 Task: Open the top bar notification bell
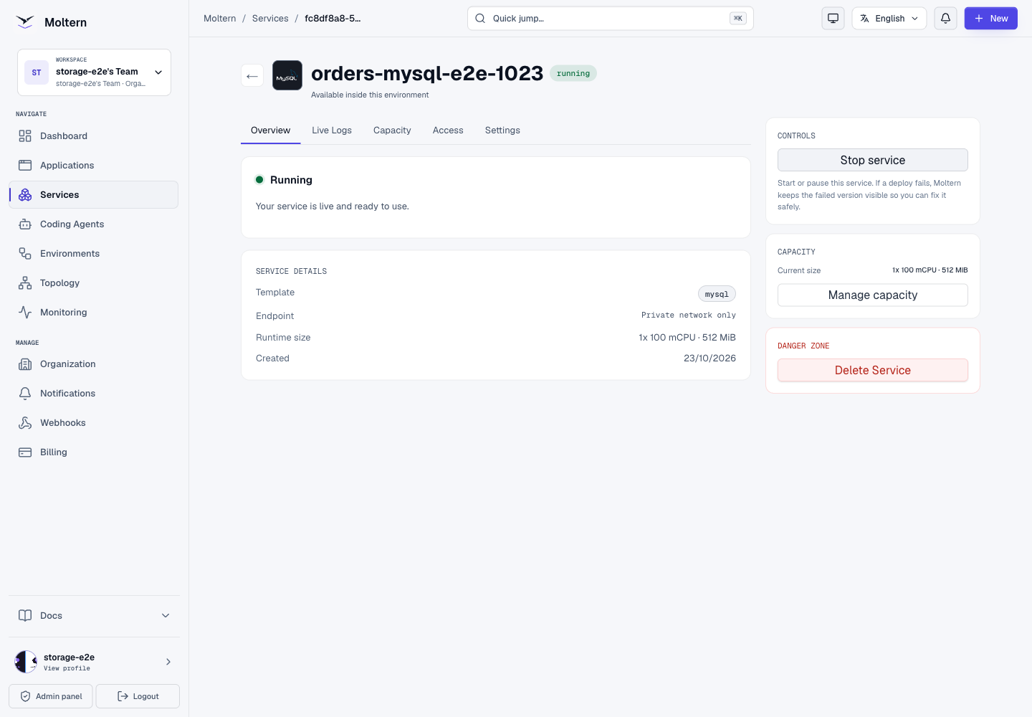(x=945, y=19)
